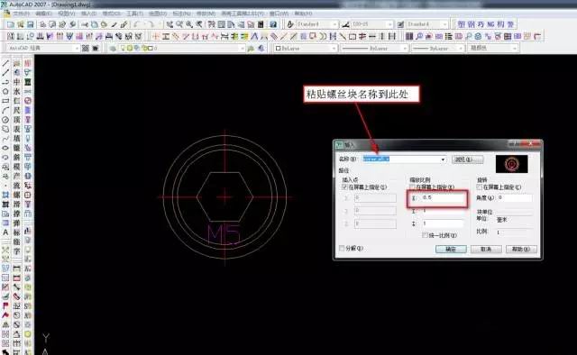This screenshot has height=355, width=577.
Task: Click the Help question mark toolbar icon
Action: (x=273, y=24)
